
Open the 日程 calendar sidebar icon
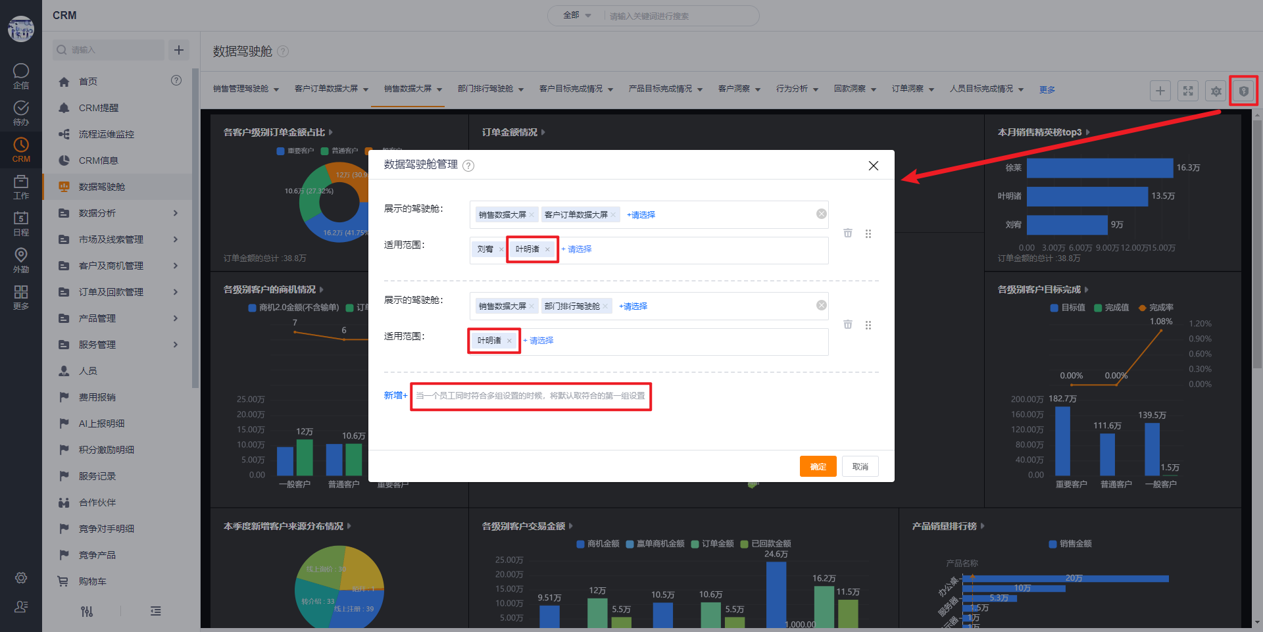pyautogui.click(x=21, y=224)
